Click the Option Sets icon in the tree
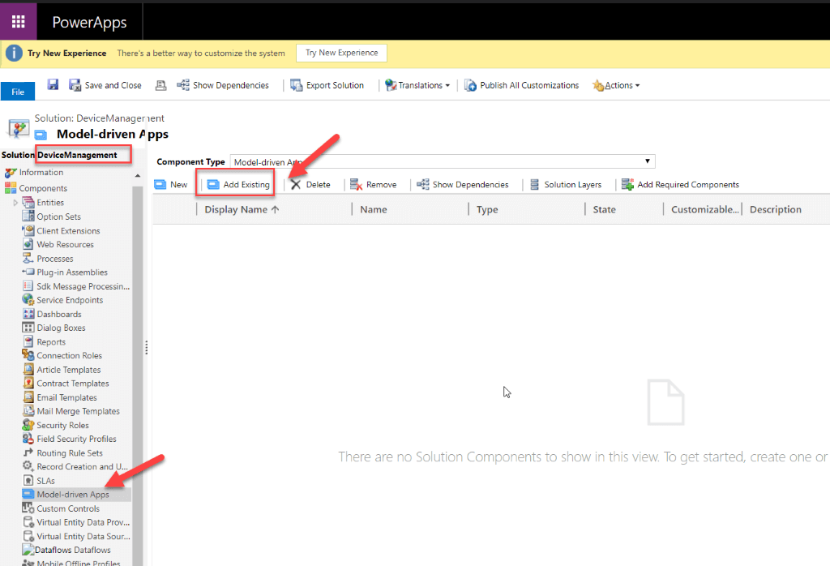The height and width of the screenshot is (566, 830). click(28, 216)
